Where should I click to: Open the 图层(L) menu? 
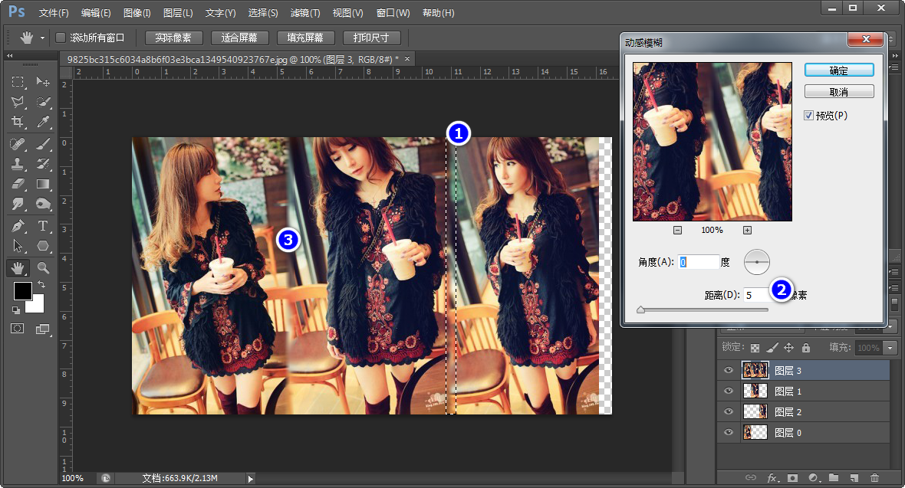(178, 13)
